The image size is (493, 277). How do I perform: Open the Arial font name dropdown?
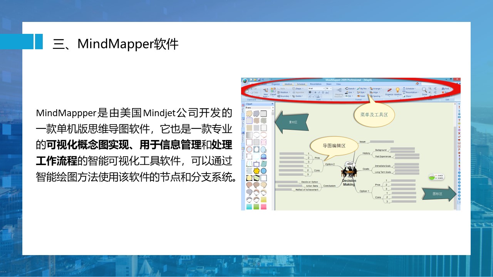pyautogui.click(x=316, y=88)
